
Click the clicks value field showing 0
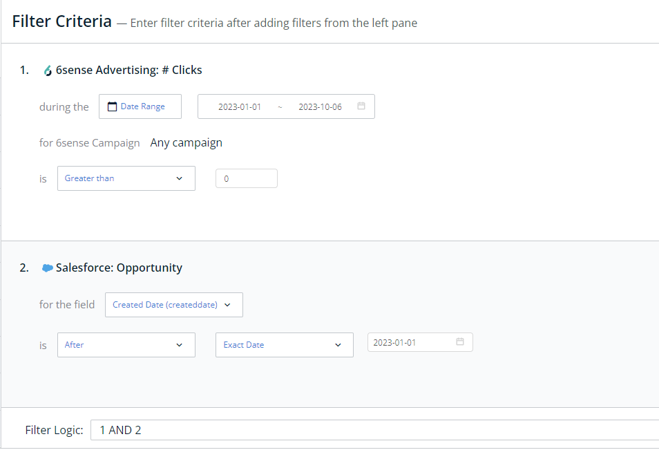coord(247,178)
